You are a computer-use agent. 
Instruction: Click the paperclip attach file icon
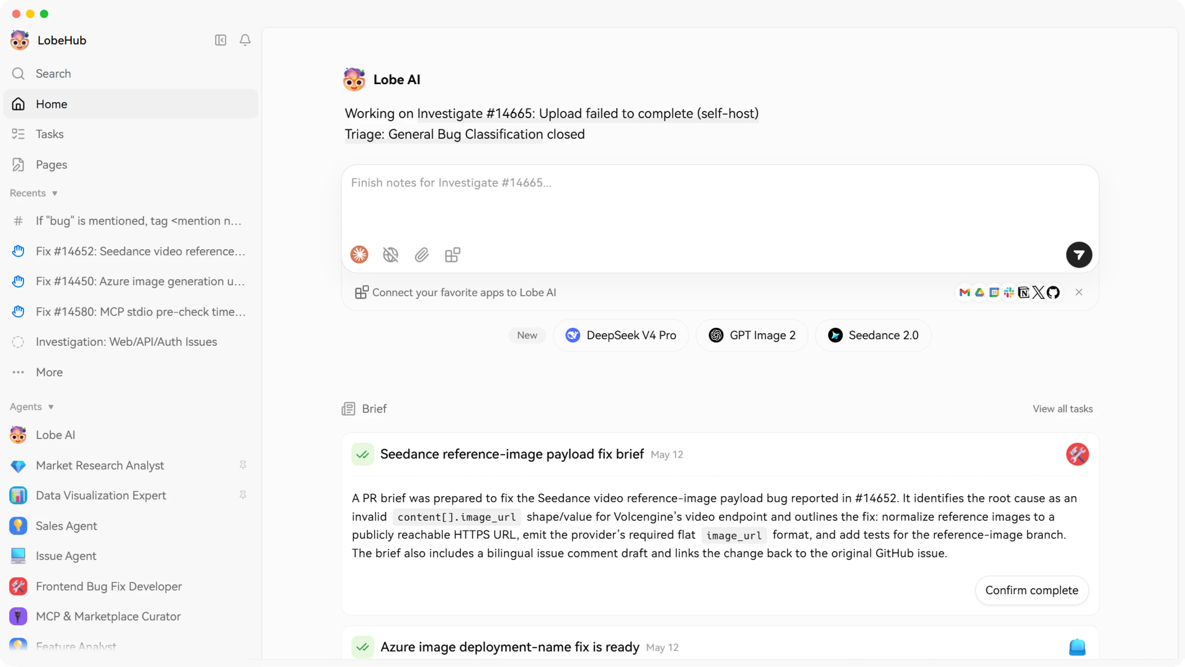(421, 254)
